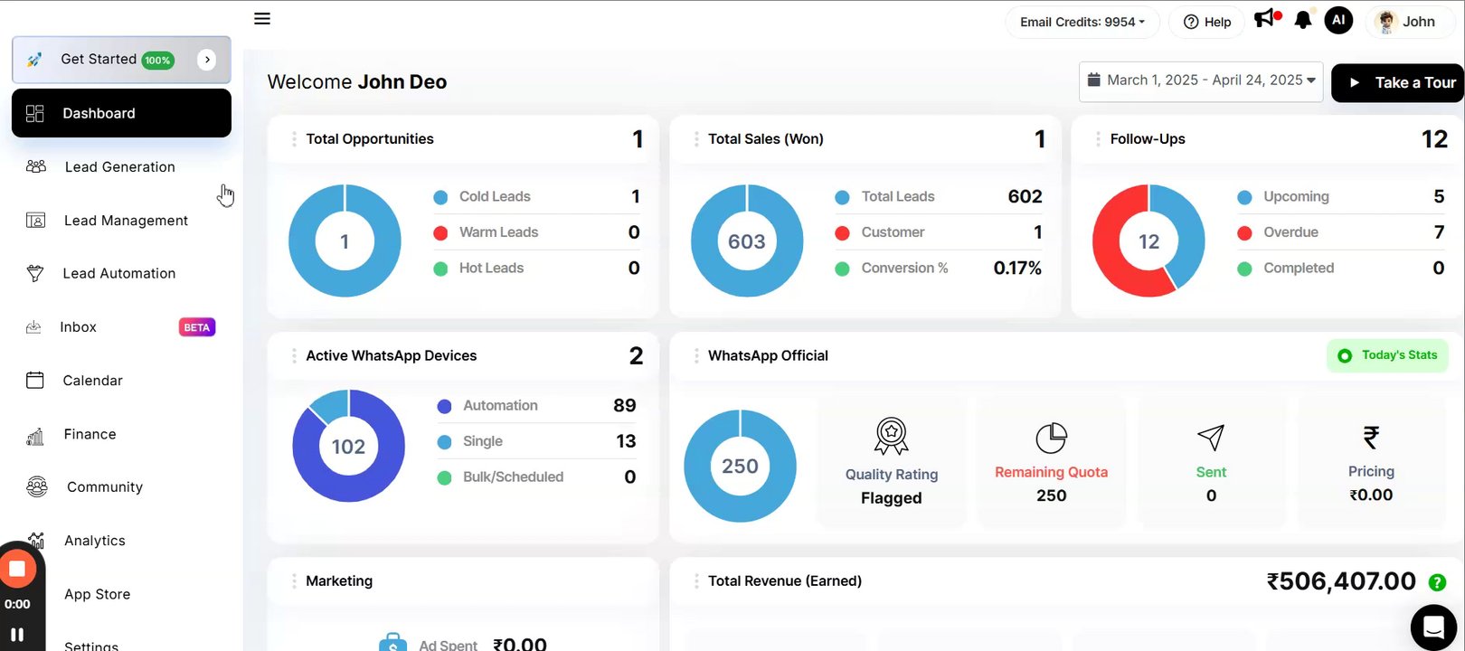Click the Take a Tour button
This screenshot has height=651, width=1465.
tap(1398, 83)
